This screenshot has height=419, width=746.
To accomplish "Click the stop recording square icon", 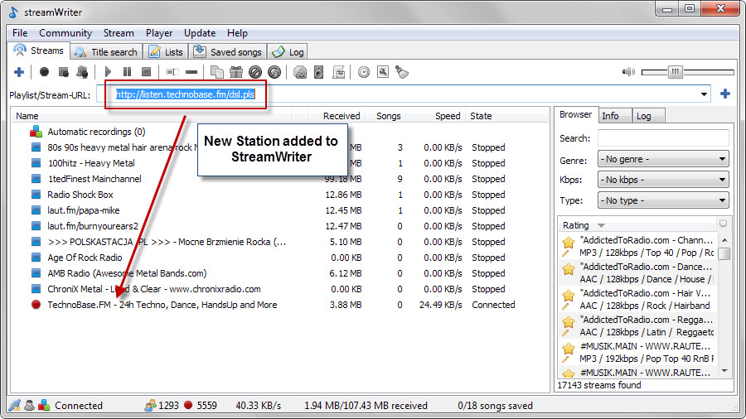I will click(x=63, y=72).
